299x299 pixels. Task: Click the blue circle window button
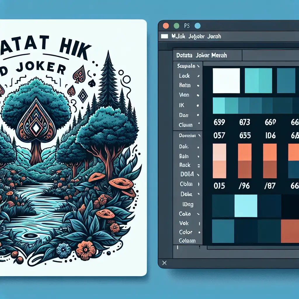click(197, 26)
